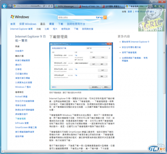Open the 追蹤保護 sidebar link
167x154 pixels.
19,136
